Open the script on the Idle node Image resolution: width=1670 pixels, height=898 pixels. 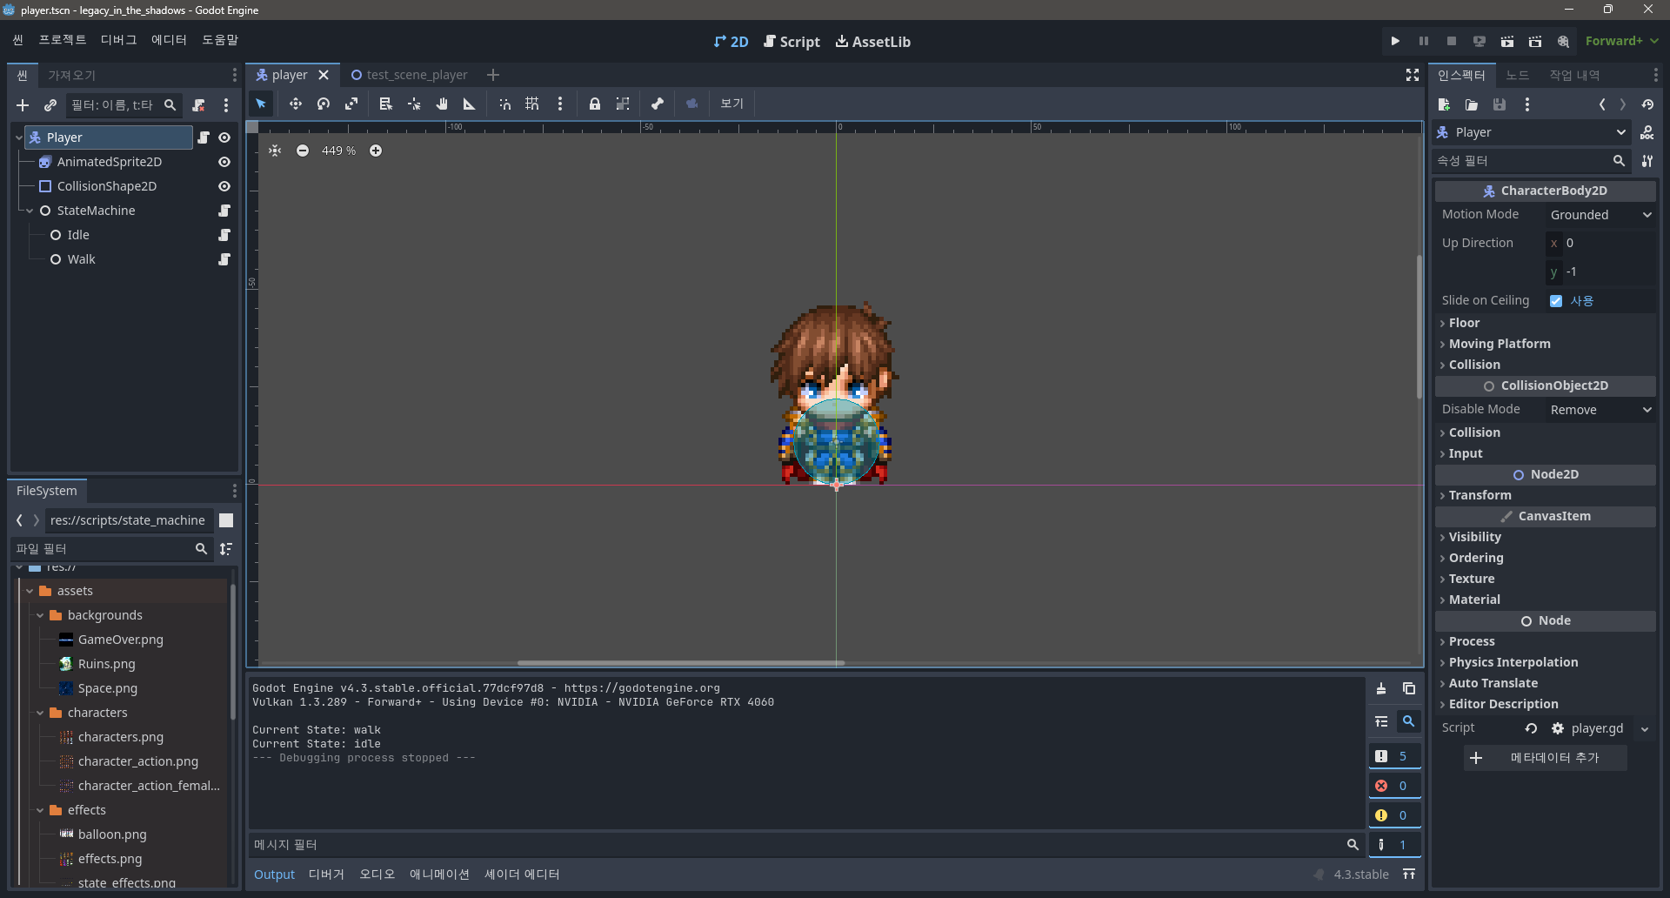(x=224, y=235)
